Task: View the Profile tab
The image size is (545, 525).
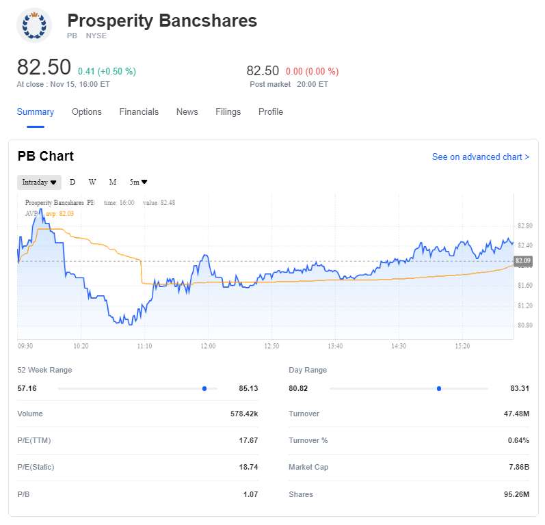Action: pos(271,112)
